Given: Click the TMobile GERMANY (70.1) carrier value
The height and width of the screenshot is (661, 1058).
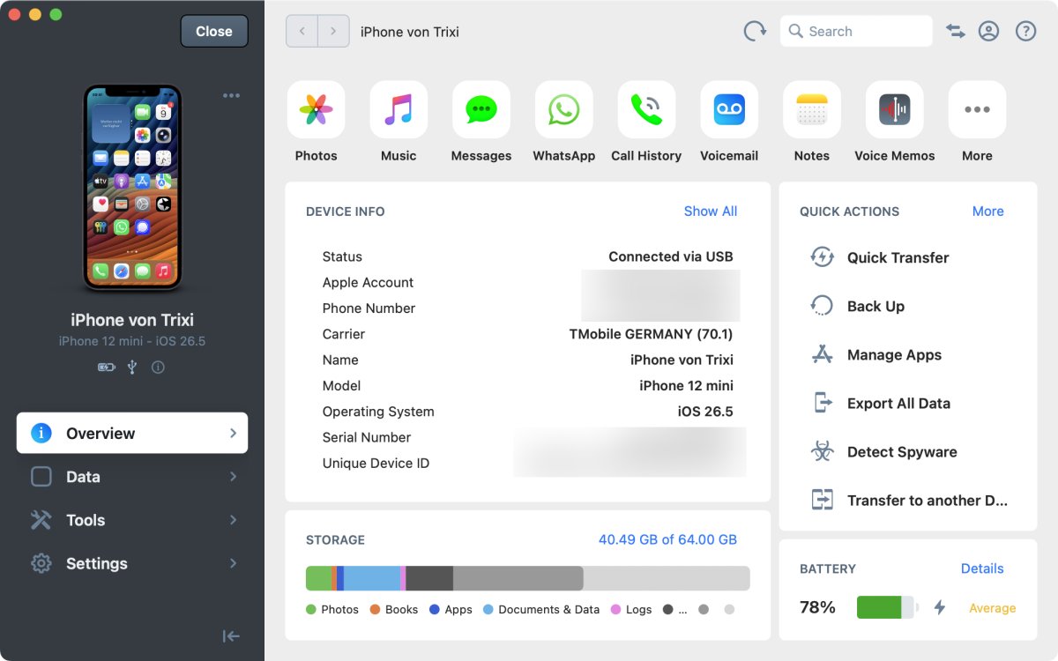Looking at the screenshot, I should pos(652,334).
